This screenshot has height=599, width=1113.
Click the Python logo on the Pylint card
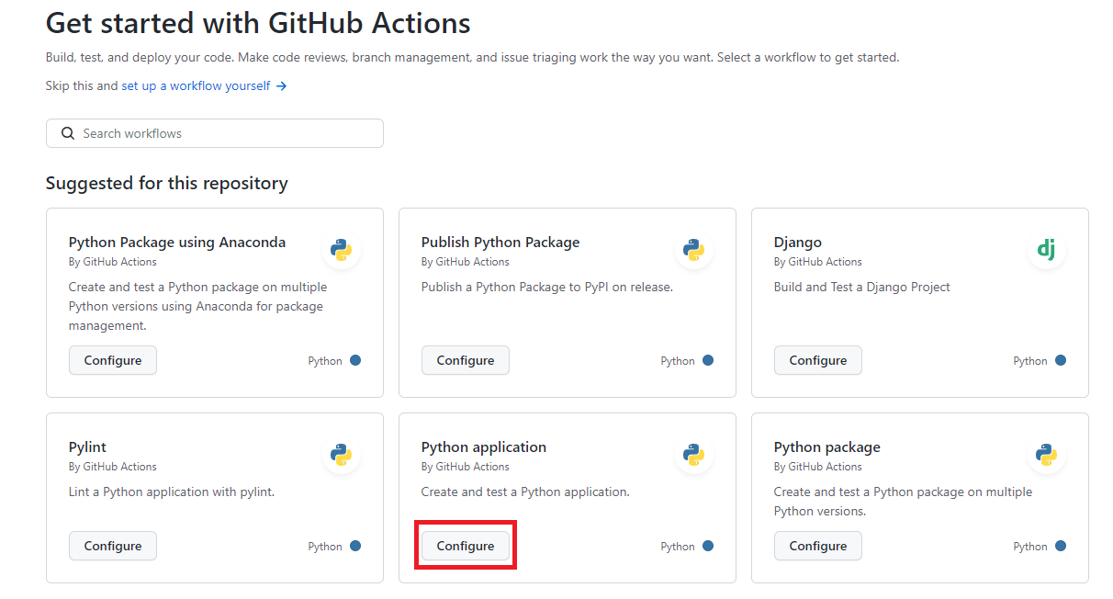(x=342, y=454)
